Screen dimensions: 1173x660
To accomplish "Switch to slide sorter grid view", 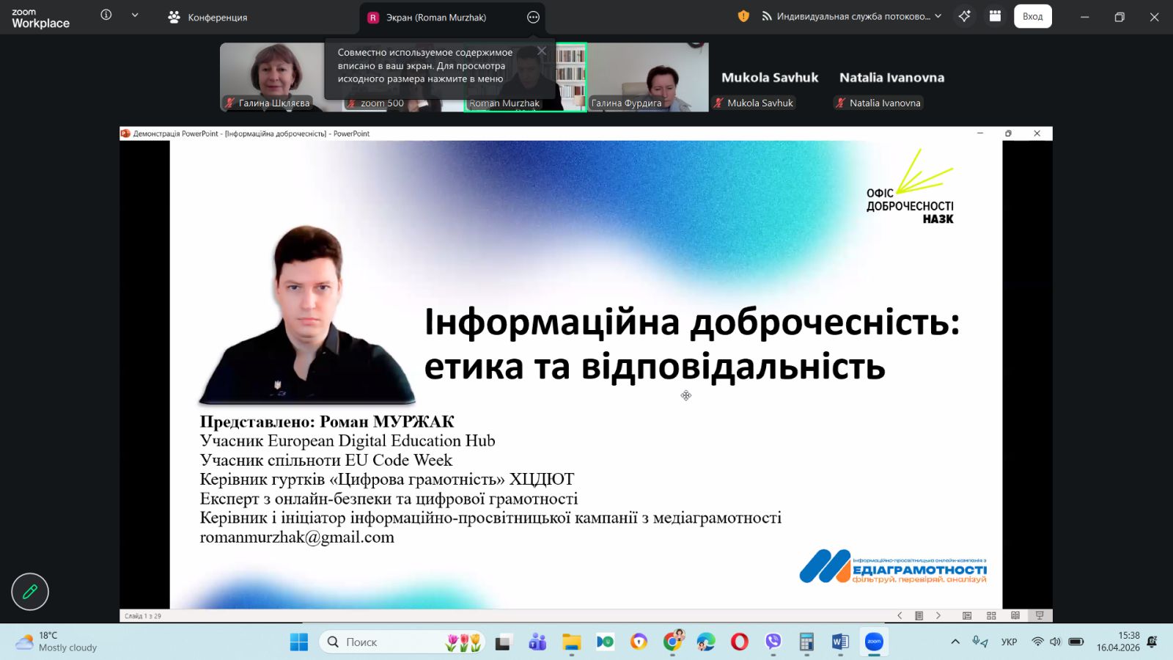I will click(991, 616).
